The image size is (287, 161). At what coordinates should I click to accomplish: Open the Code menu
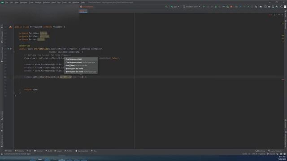coord(31,3)
